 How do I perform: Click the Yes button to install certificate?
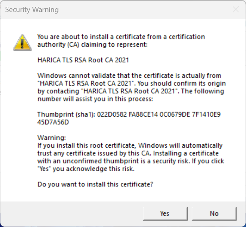coord(165,213)
